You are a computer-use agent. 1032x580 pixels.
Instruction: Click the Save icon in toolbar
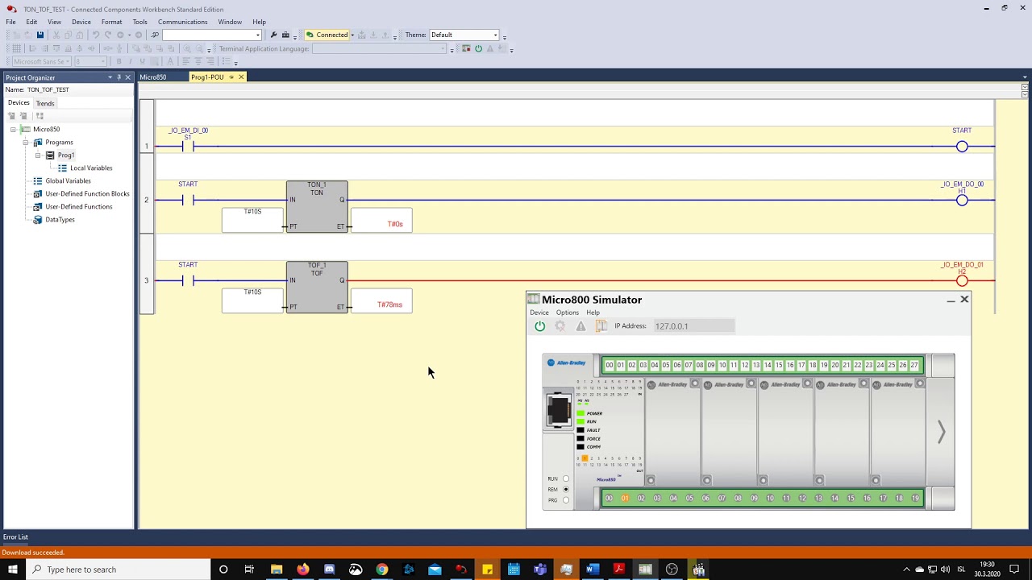[40, 35]
